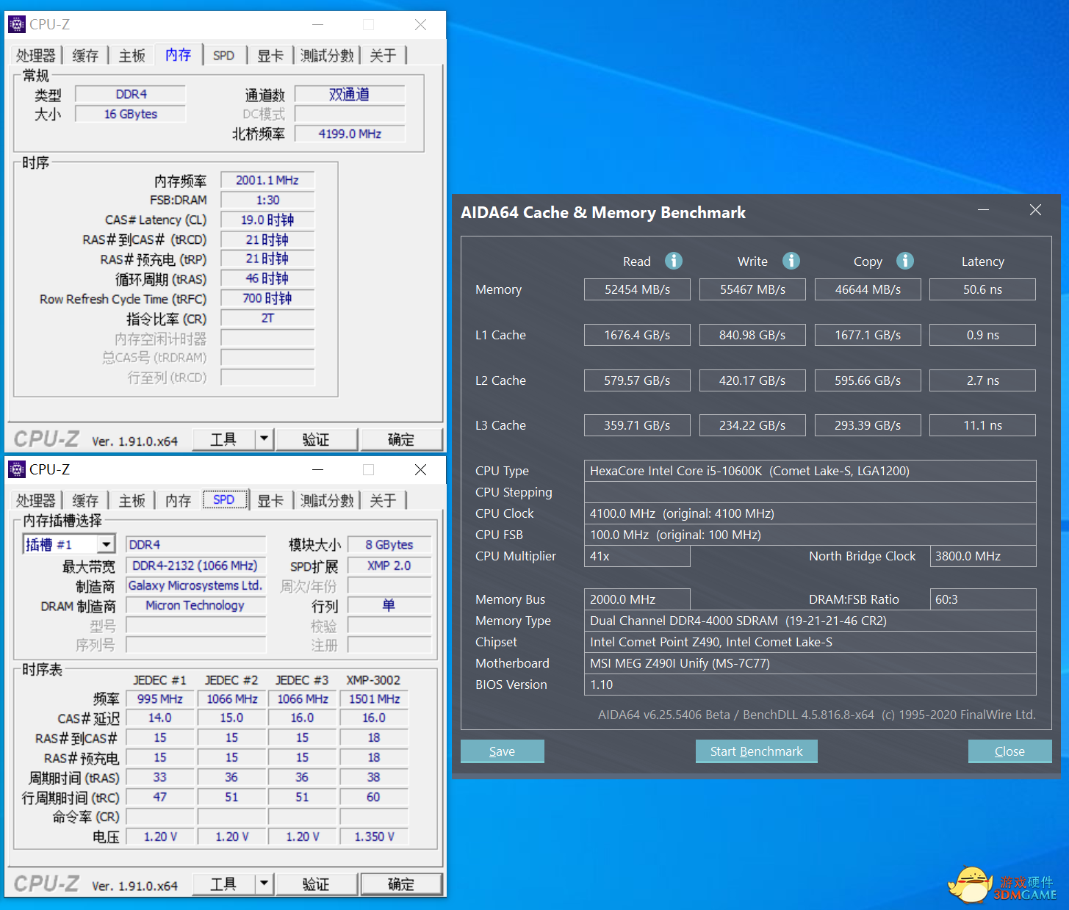Click the CPU-Z app icon in top window title

[16, 24]
